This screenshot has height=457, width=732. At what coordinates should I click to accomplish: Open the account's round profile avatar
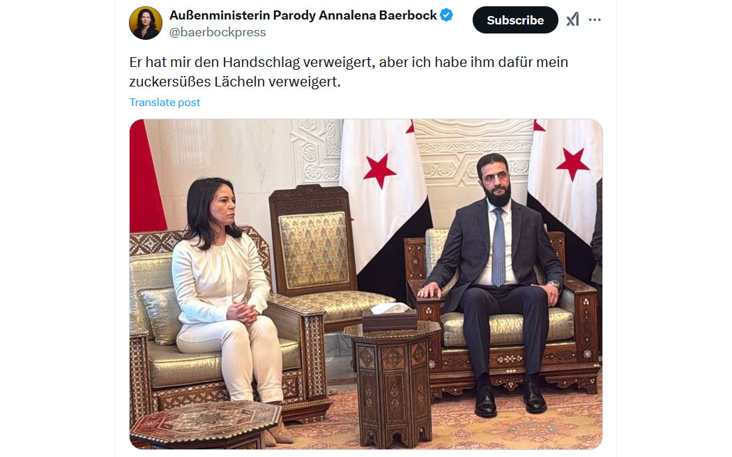pyautogui.click(x=146, y=23)
